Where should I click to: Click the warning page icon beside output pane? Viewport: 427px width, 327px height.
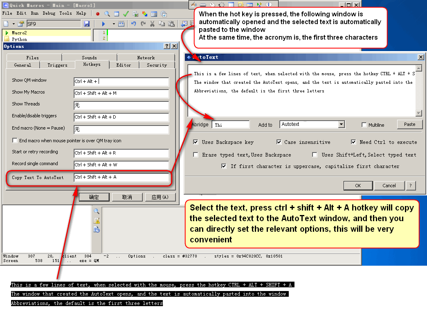[97, 220]
